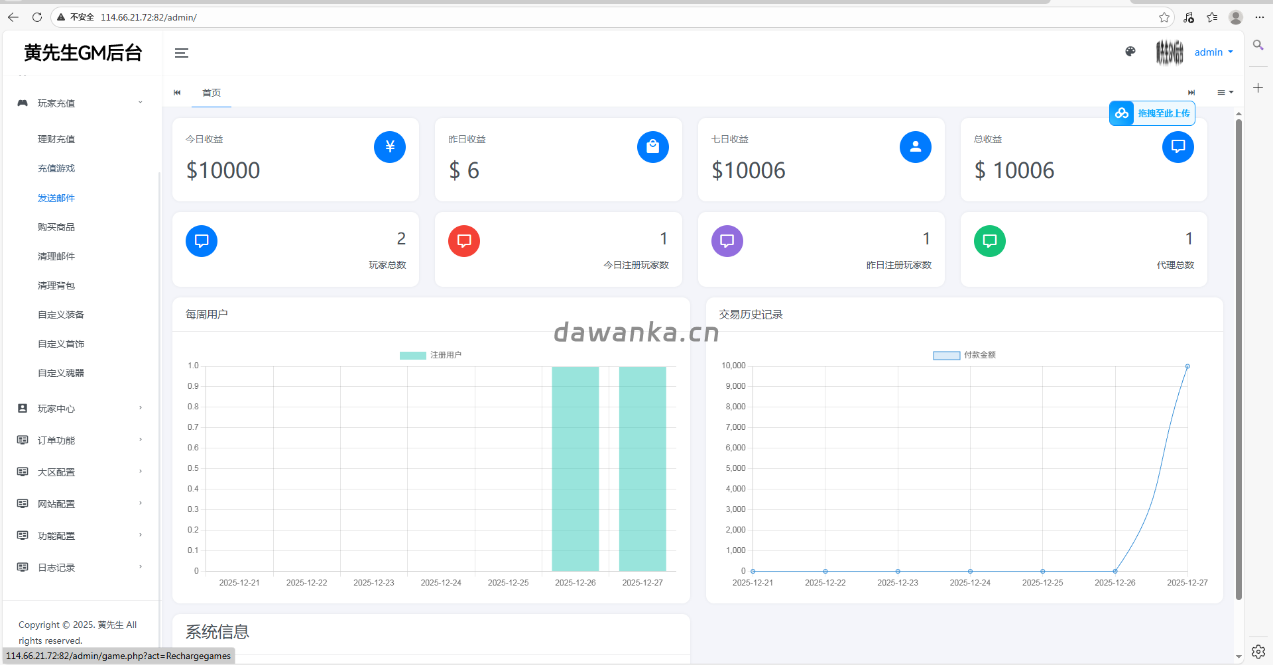Open the admin user dropdown
The image size is (1273, 665).
[1213, 52]
